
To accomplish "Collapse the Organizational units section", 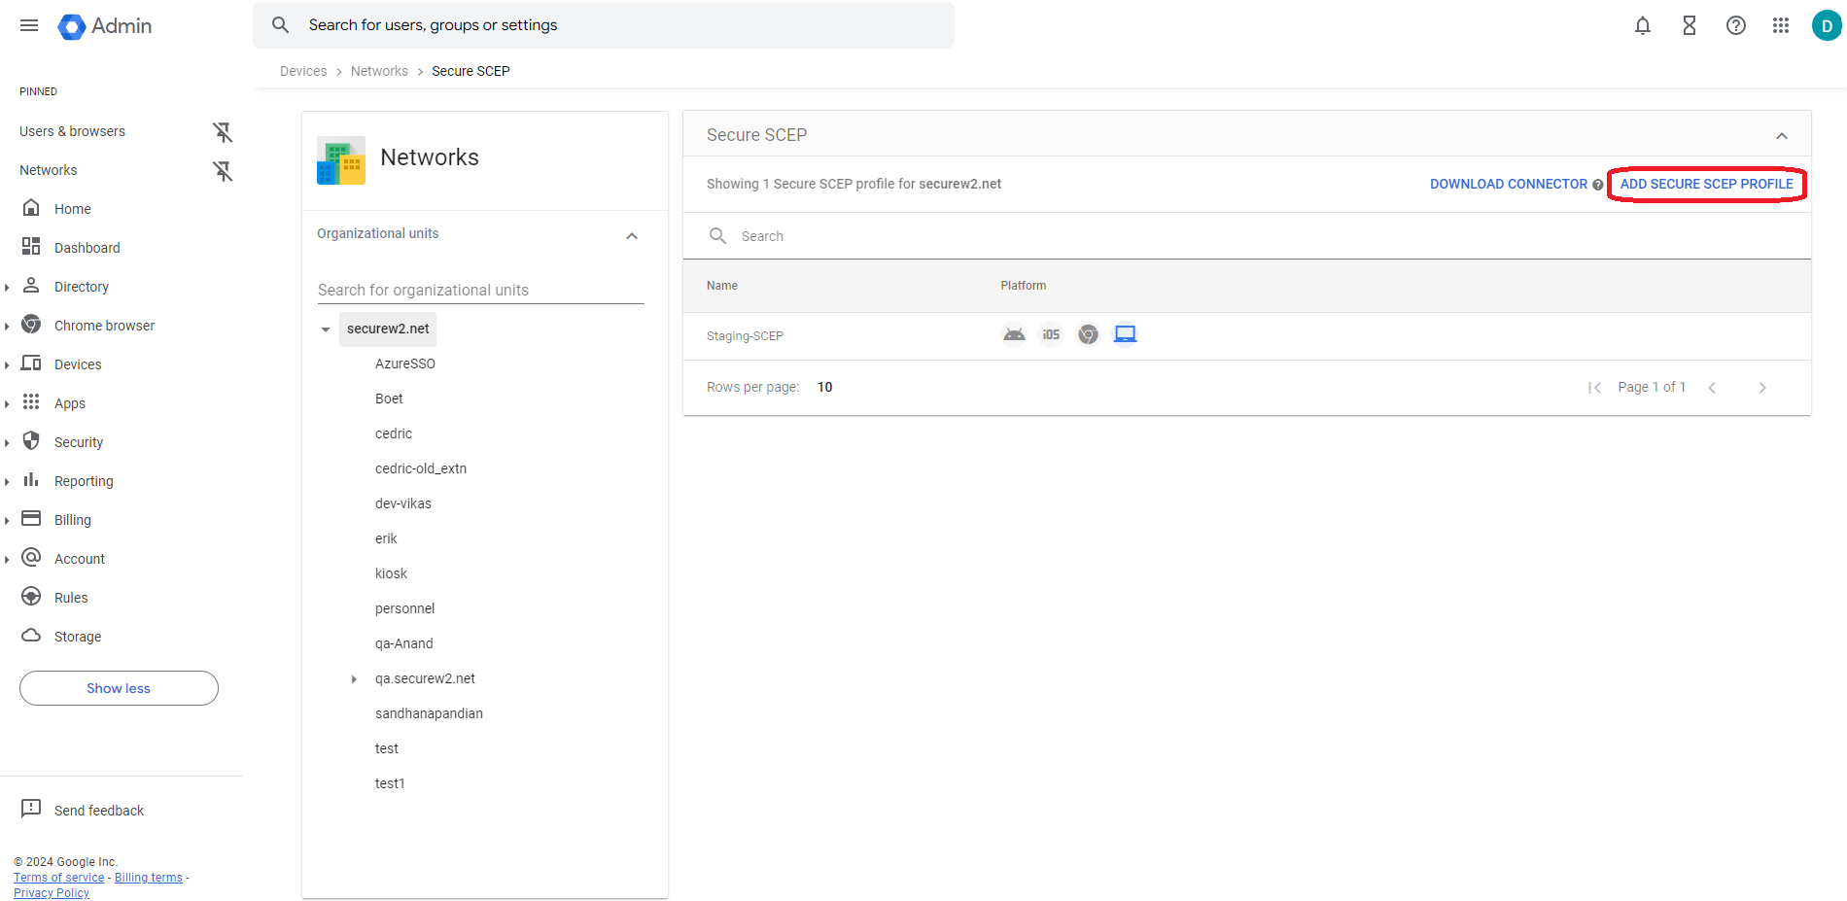I will [632, 235].
